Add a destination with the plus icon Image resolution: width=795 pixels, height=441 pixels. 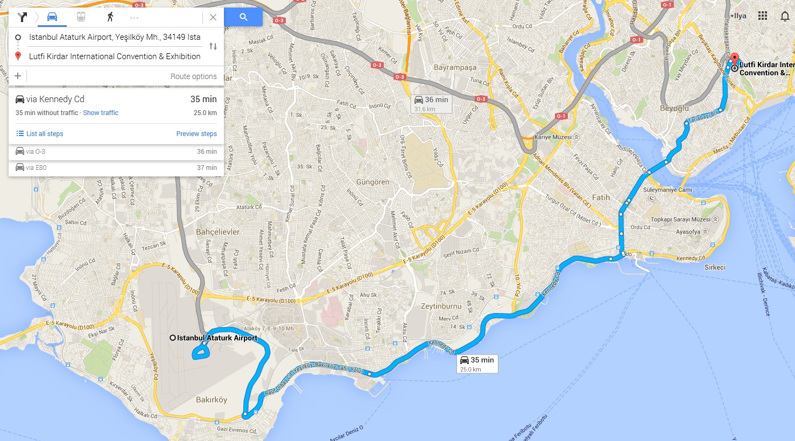pyautogui.click(x=18, y=76)
